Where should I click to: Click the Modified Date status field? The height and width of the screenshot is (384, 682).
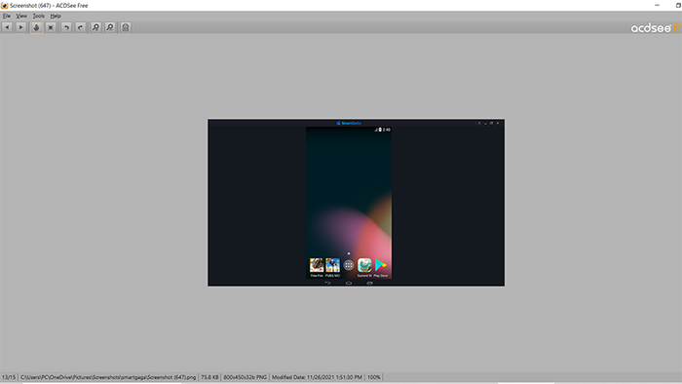[x=317, y=377]
